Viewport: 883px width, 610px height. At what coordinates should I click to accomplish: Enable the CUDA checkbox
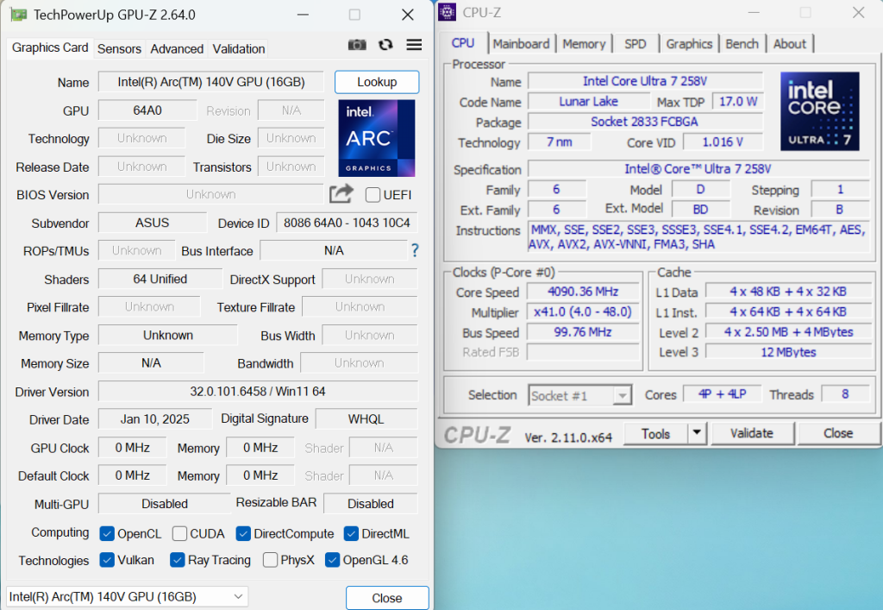tap(179, 533)
